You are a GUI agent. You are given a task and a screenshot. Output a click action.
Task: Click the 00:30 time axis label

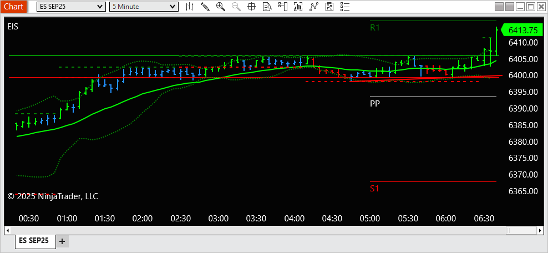[x=29, y=219]
